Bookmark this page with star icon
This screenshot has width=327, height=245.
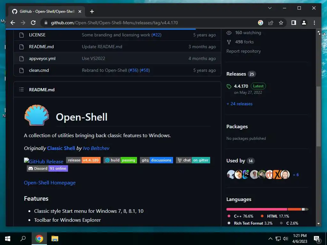click(281, 23)
